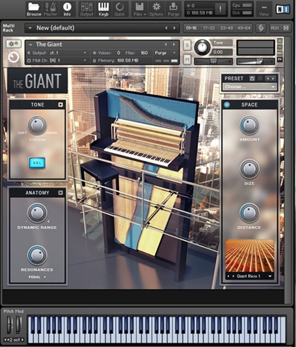Click the Native Instruments NI logo
This screenshot has width=296, height=347.
pos(283,9)
